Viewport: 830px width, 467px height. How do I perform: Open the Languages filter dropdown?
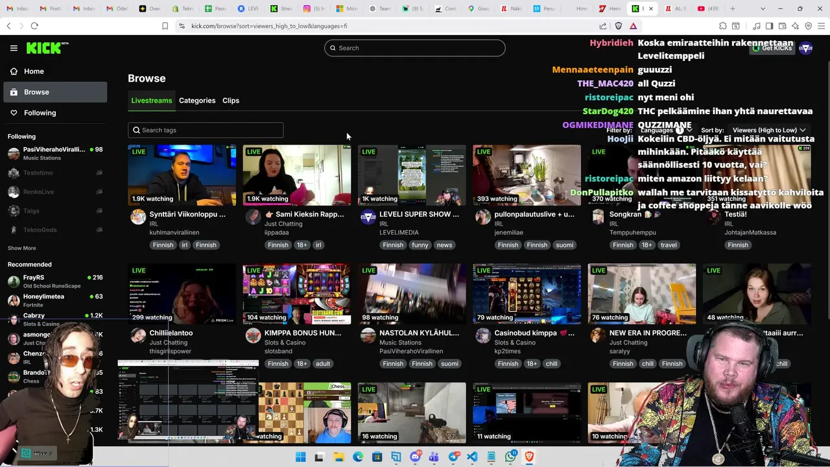coord(665,130)
